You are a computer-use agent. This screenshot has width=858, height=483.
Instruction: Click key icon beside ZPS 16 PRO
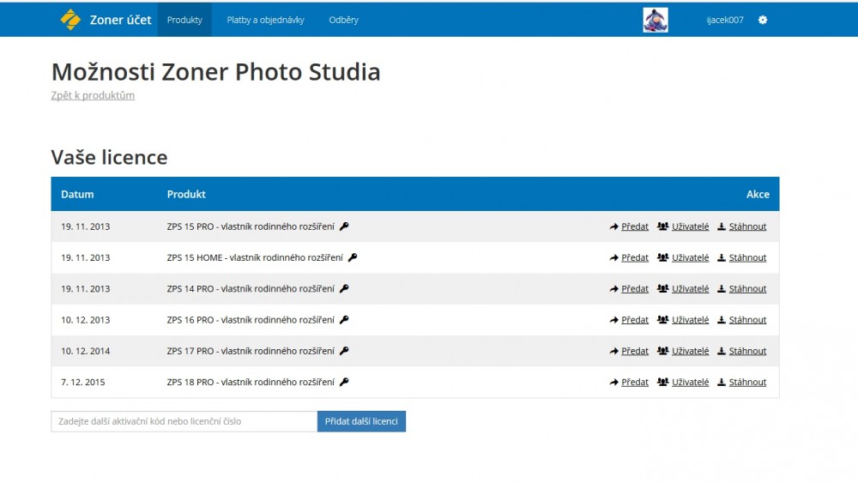point(344,320)
